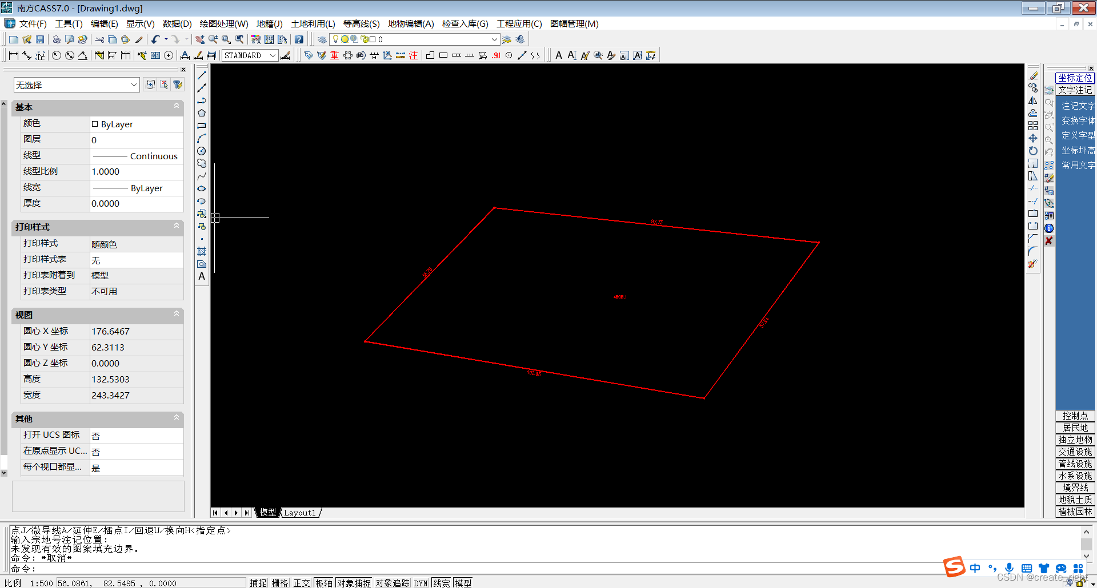This screenshot has width=1097, height=588.
Task: Toggle 线宽 lineweight display in status bar
Action: pos(442,583)
